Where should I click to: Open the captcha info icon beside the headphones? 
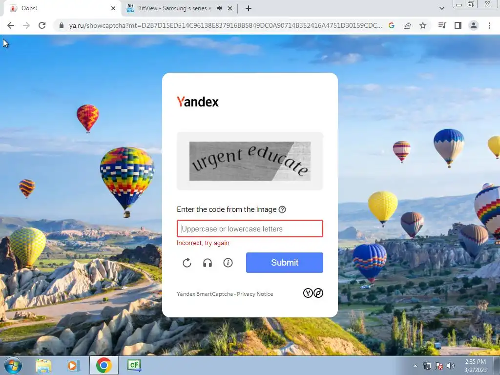point(228,263)
